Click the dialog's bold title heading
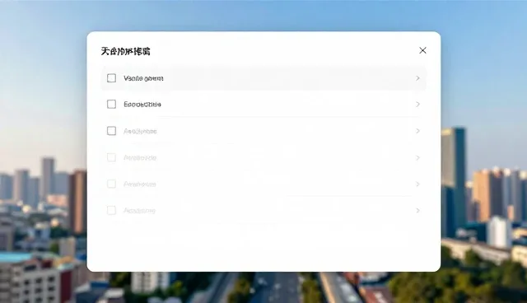This screenshot has height=303, width=527. point(125,51)
